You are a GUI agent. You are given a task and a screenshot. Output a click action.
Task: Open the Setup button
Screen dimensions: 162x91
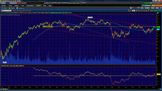coord(157,8)
